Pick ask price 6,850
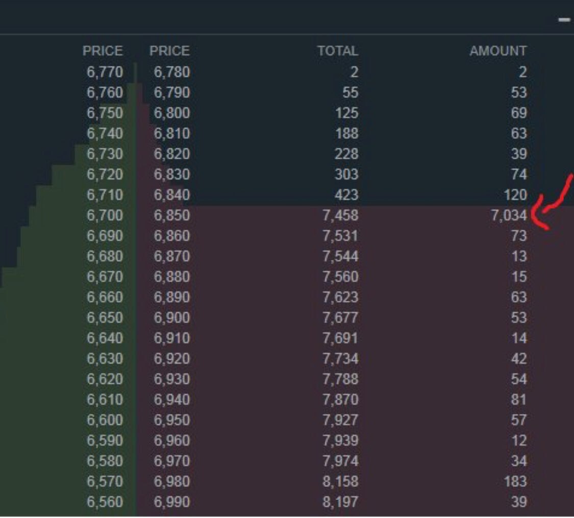 (x=172, y=215)
